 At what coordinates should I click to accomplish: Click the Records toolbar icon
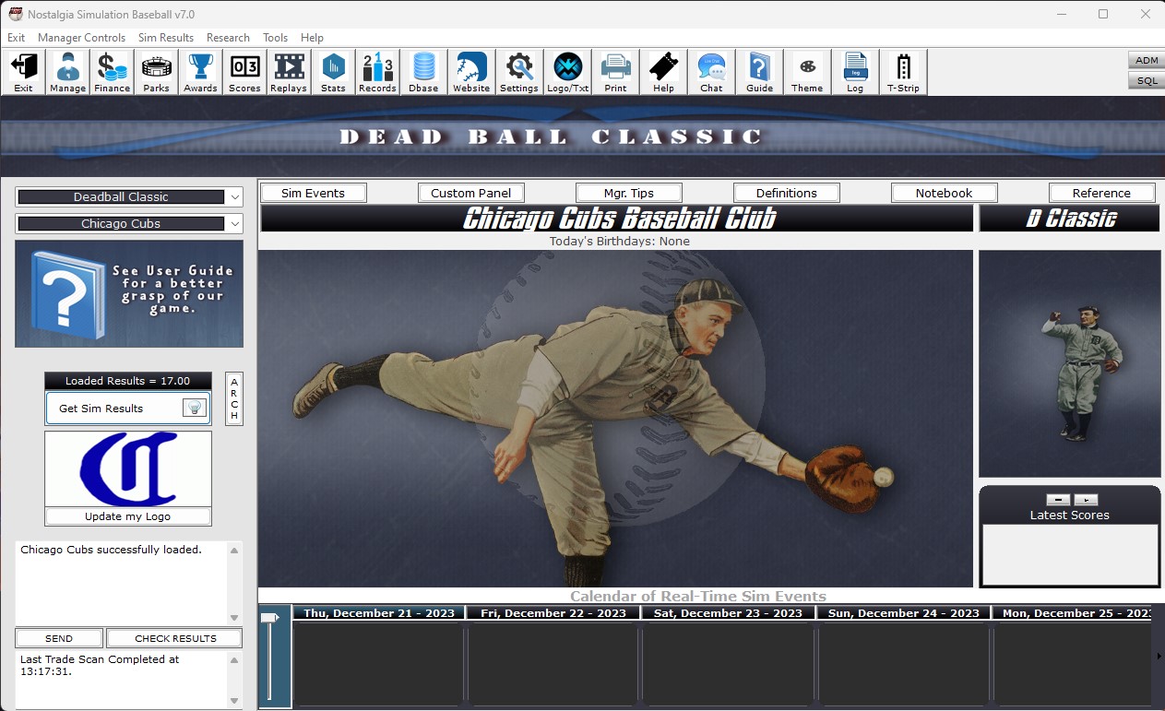click(x=377, y=72)
